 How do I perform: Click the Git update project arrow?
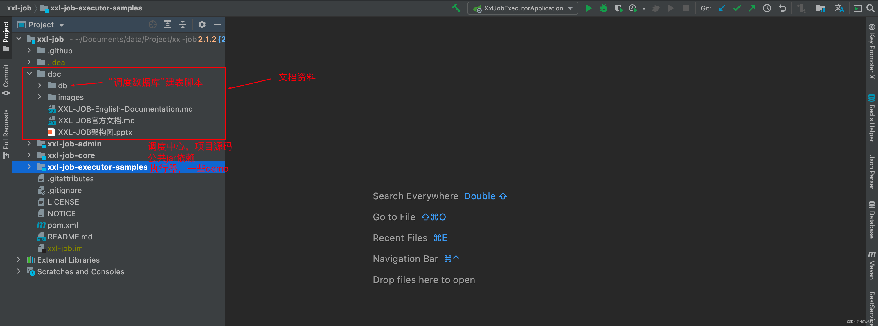722,8
